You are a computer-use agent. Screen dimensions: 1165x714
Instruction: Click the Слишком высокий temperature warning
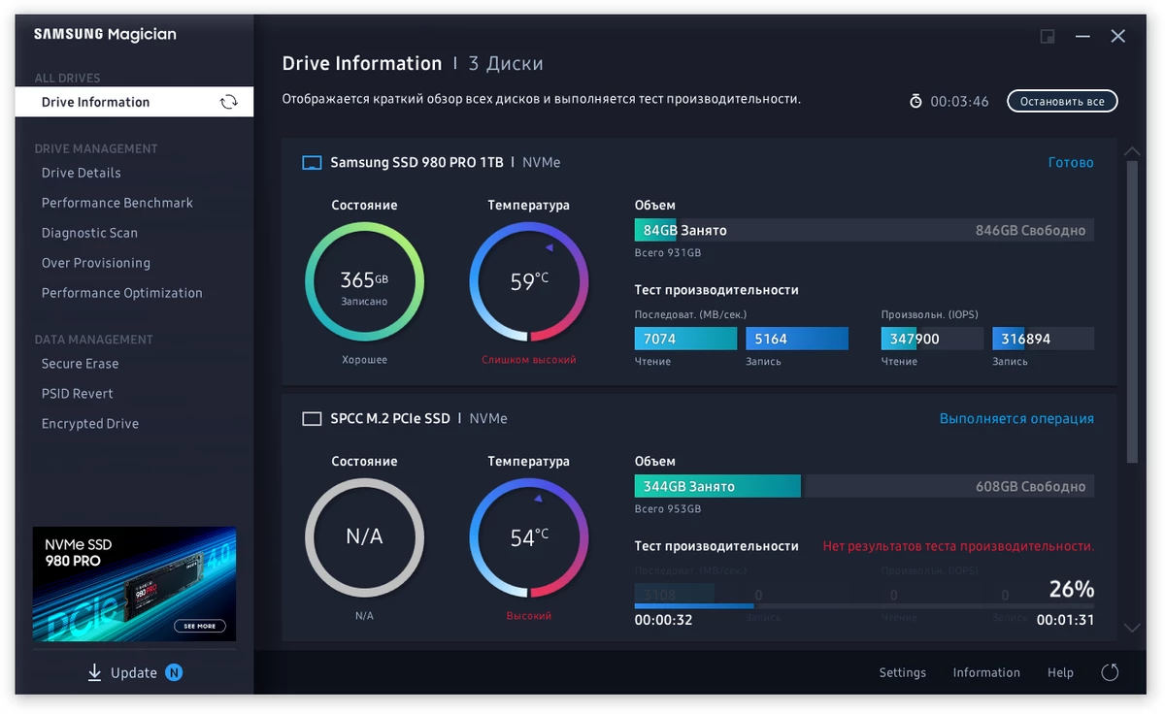tap(529, 360)
